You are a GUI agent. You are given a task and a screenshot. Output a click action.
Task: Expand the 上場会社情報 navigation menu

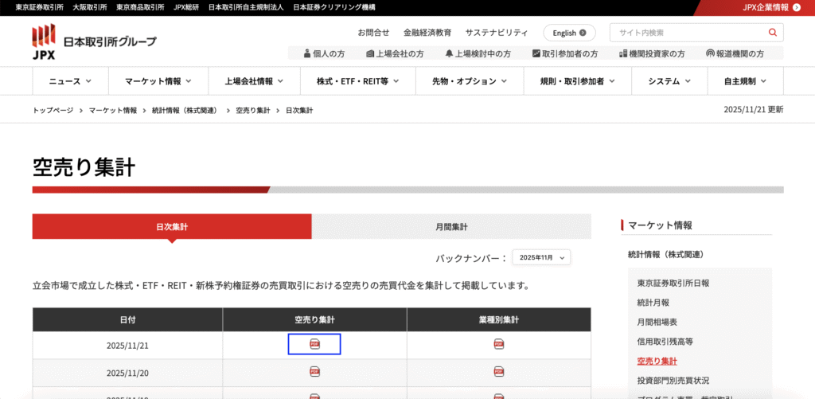click(x=255, y=81)
